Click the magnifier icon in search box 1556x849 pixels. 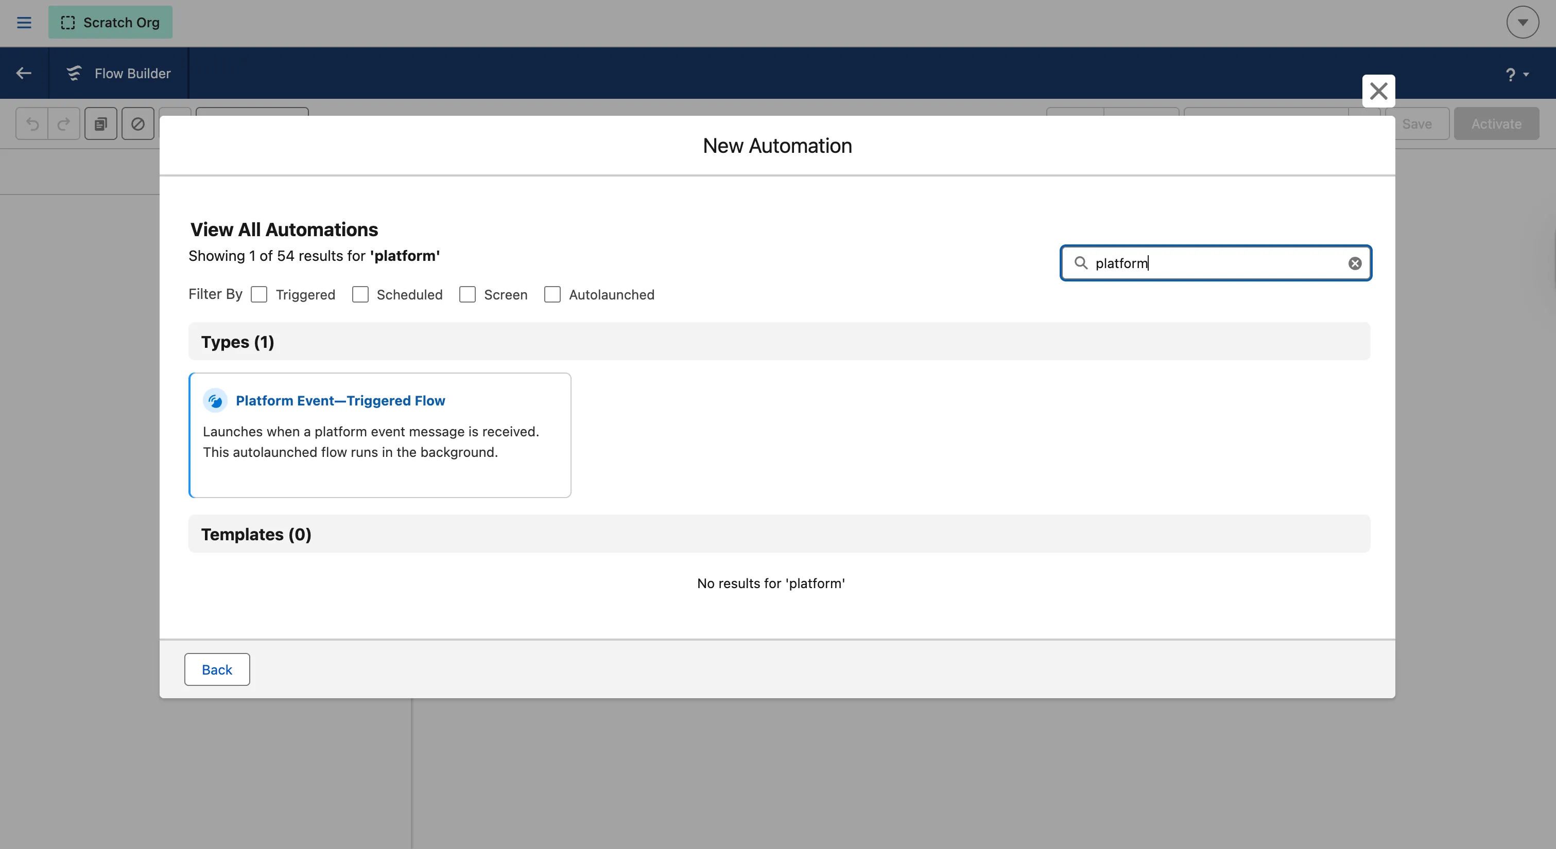pyautogui.click(x=1081, y=263)
